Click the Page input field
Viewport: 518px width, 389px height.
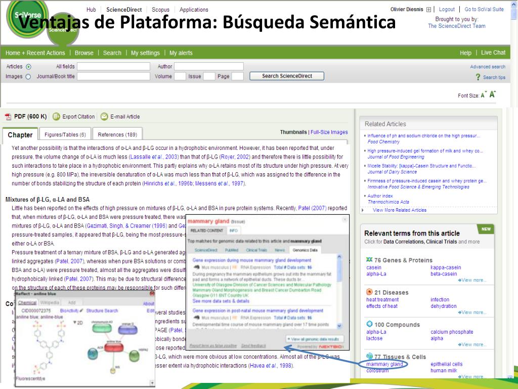pos(238,76)
